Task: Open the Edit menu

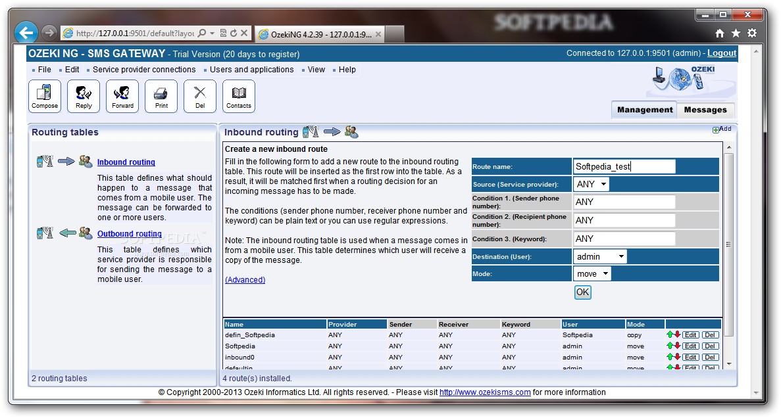Action: click(x=72, y=70)
